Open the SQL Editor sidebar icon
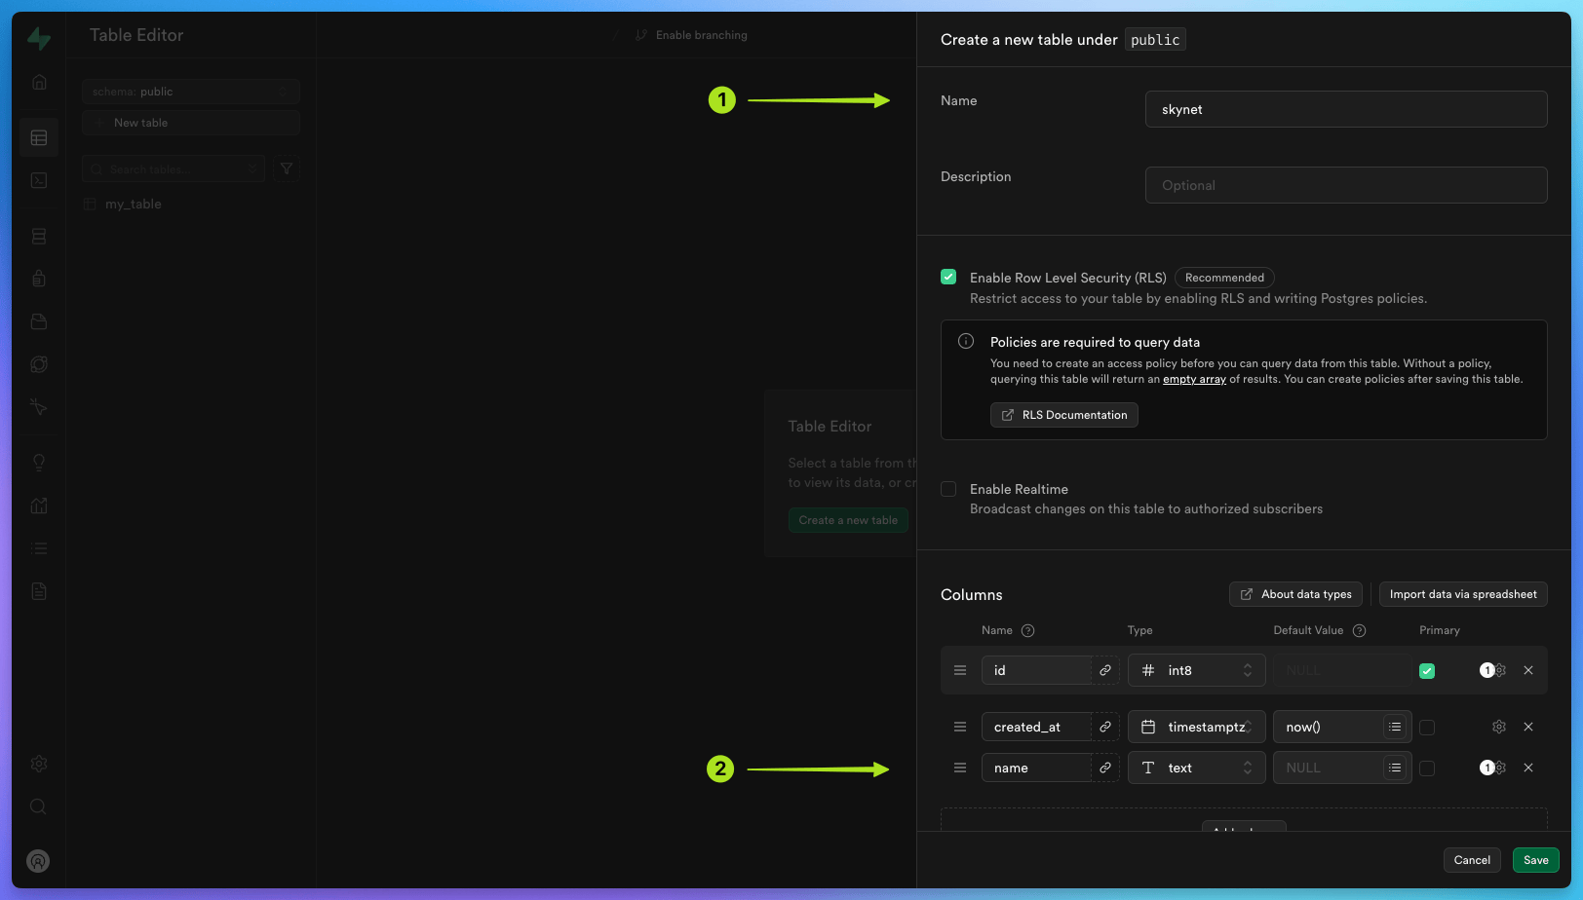Viewport: 1583px width, 900px height. coord(39,180)
